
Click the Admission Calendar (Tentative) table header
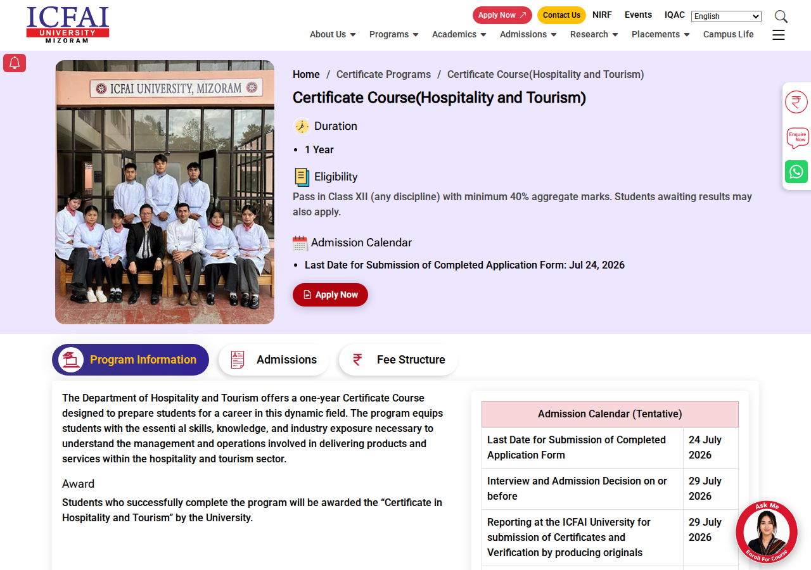pos(610,414)
